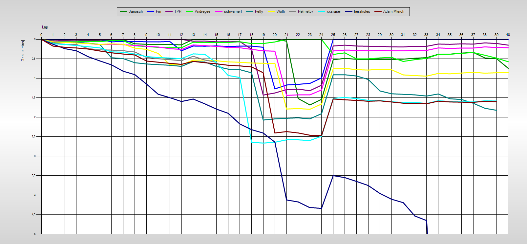Click lap number 33 on top axis
This screenshot has width=527, height=244.
pyautogui.click(x=426, y=35)
